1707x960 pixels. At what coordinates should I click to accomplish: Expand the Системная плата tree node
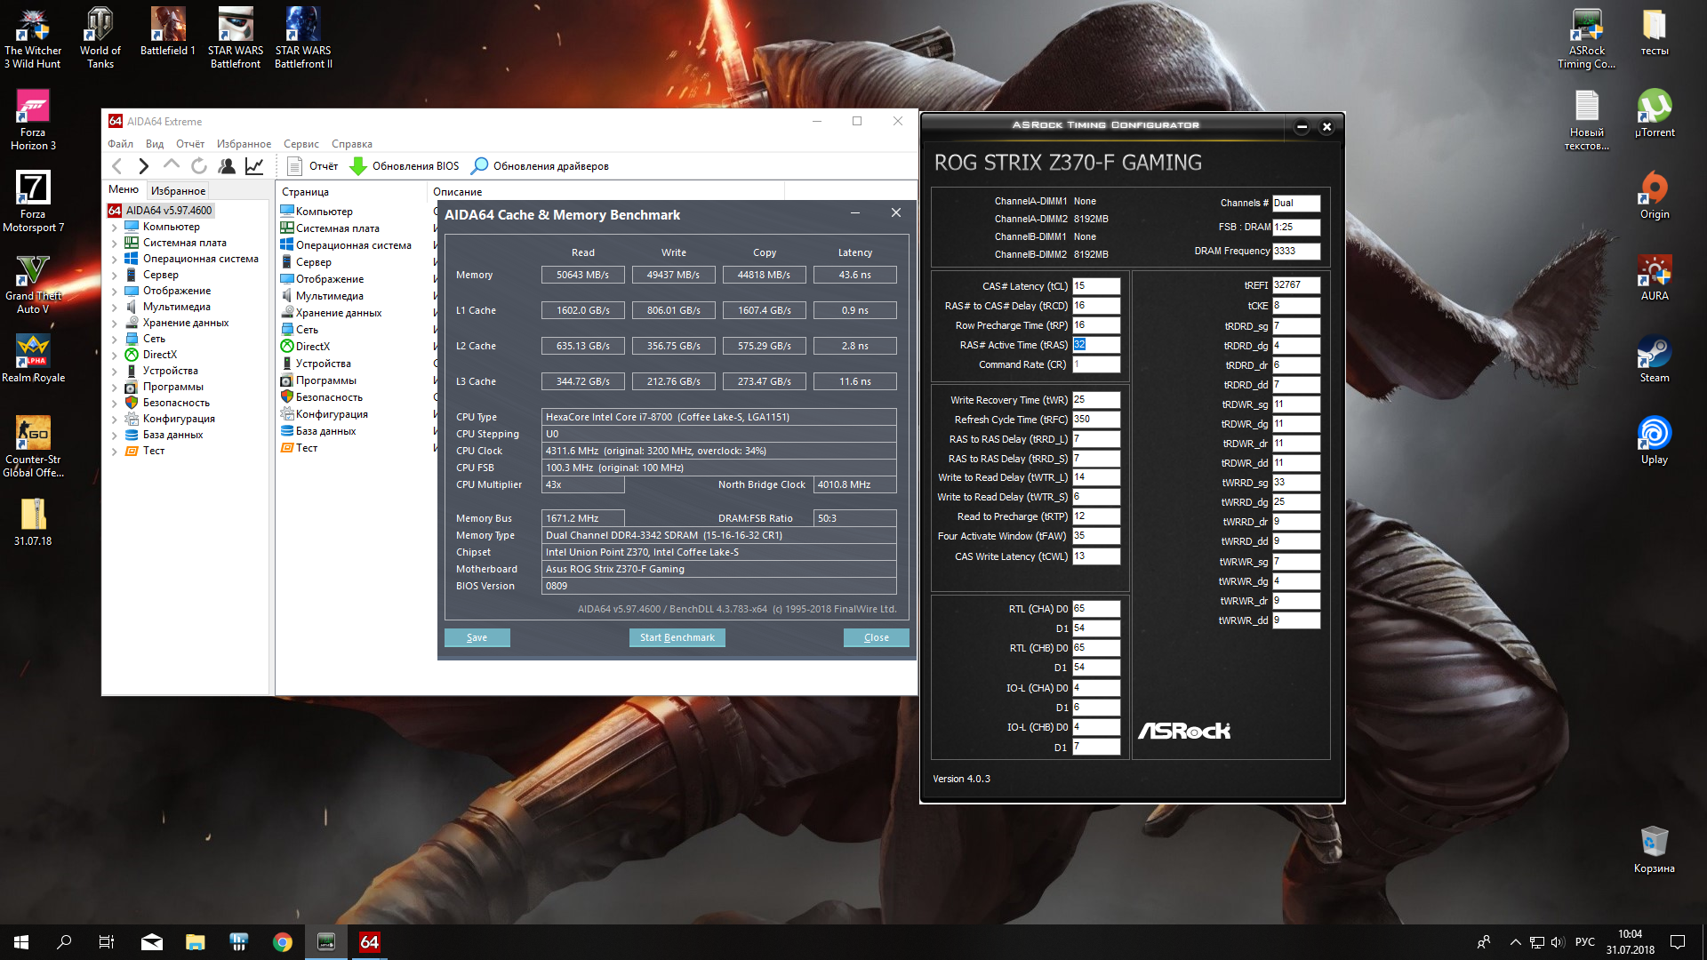coord(115,244)
